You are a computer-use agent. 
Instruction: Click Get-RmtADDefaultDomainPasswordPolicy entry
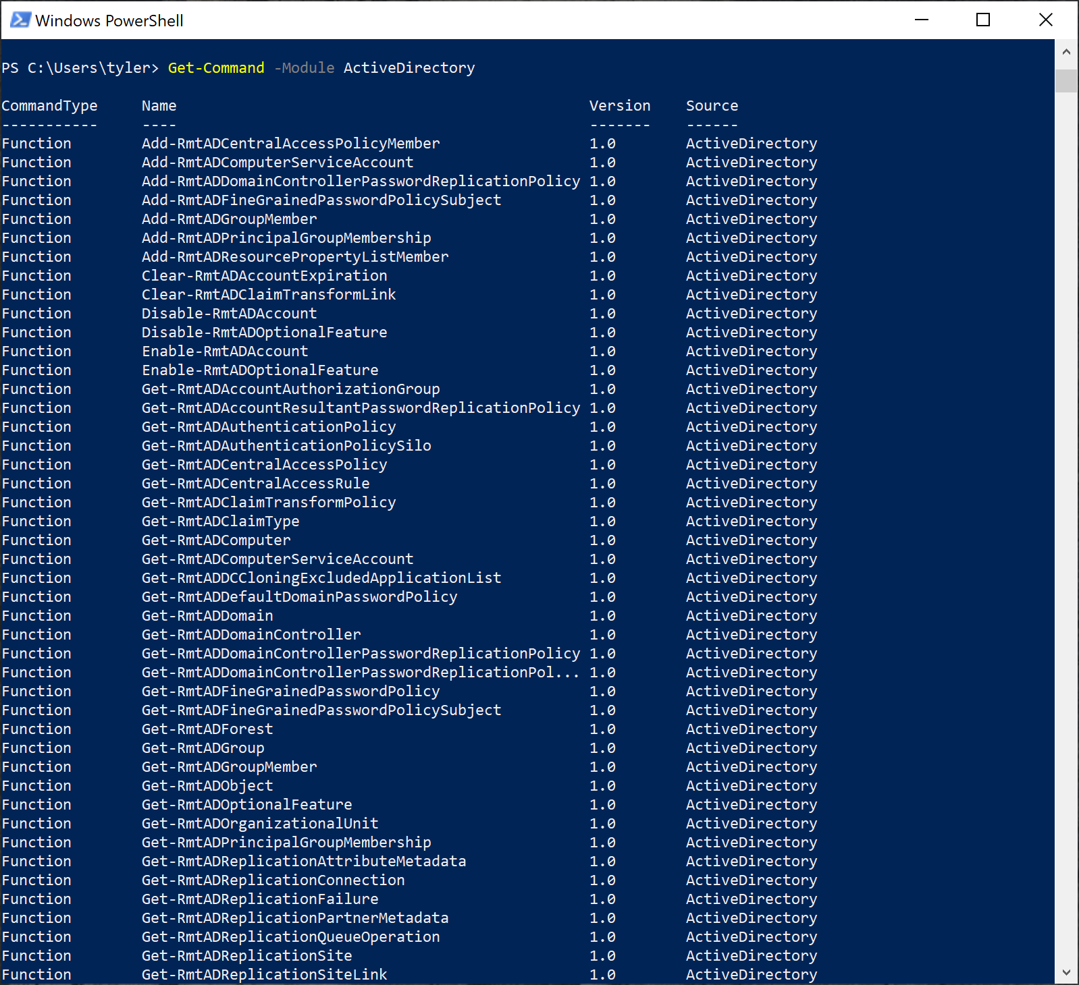coord(300,597)
